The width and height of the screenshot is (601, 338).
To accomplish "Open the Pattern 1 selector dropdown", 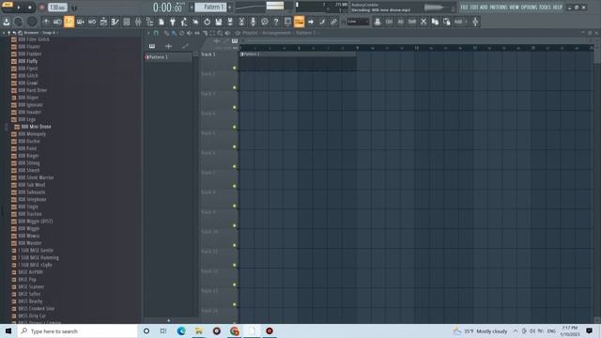I will pyautogui.click(x=210, y=7).
